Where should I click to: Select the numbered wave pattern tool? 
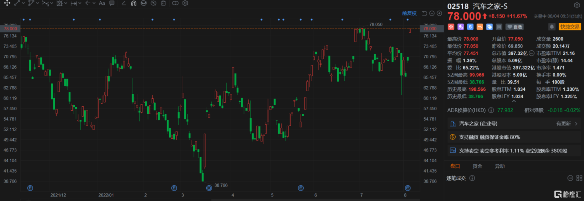pos(45,3)
